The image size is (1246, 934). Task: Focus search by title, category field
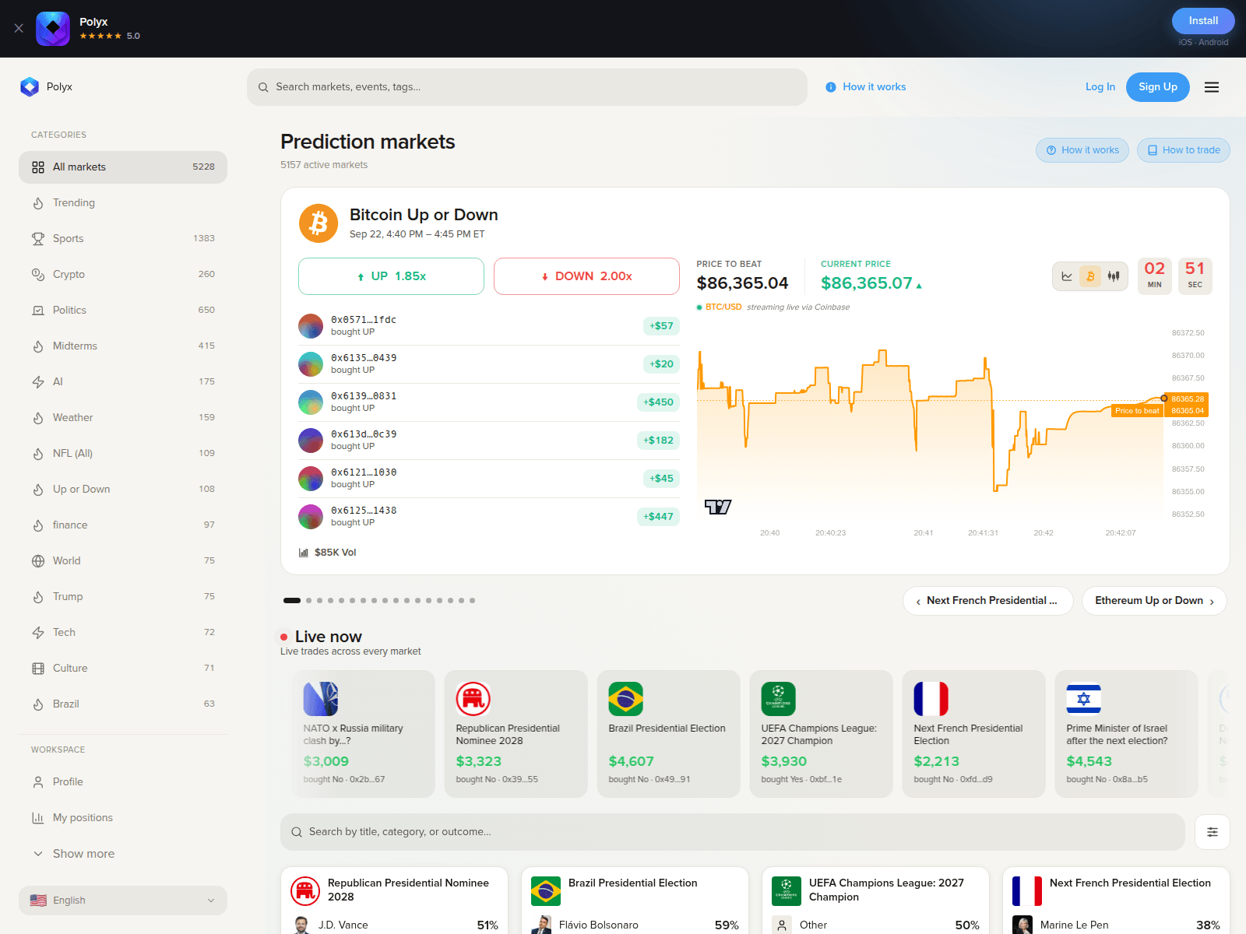(732, 832)
